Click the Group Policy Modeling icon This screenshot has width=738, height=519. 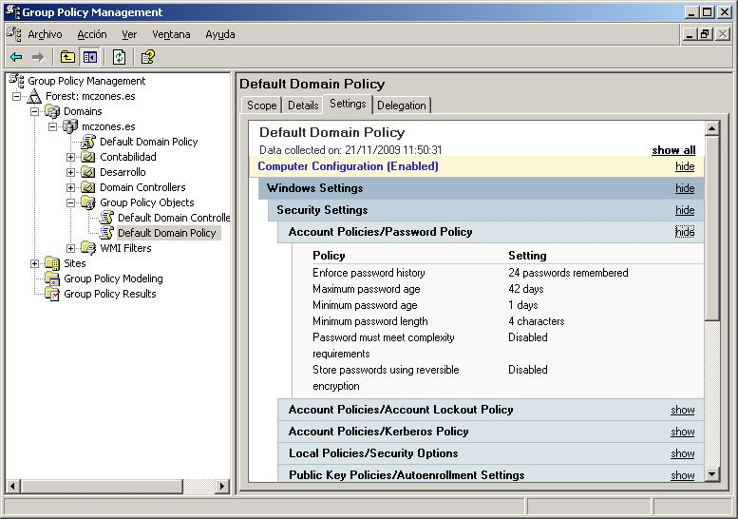(52, 279)
